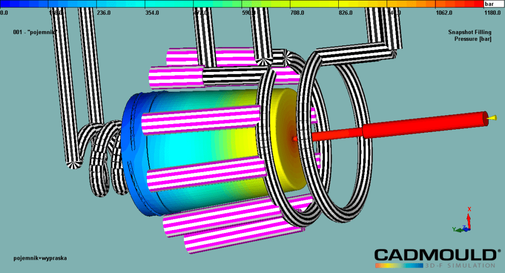
Task: Click the Snapshot Filling Pressure label
Action: tap(469, 35)
